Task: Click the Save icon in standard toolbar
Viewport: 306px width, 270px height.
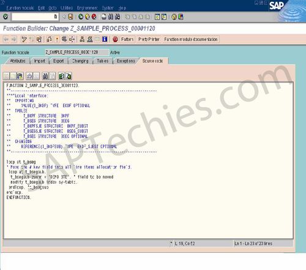Action: (70, 17)
